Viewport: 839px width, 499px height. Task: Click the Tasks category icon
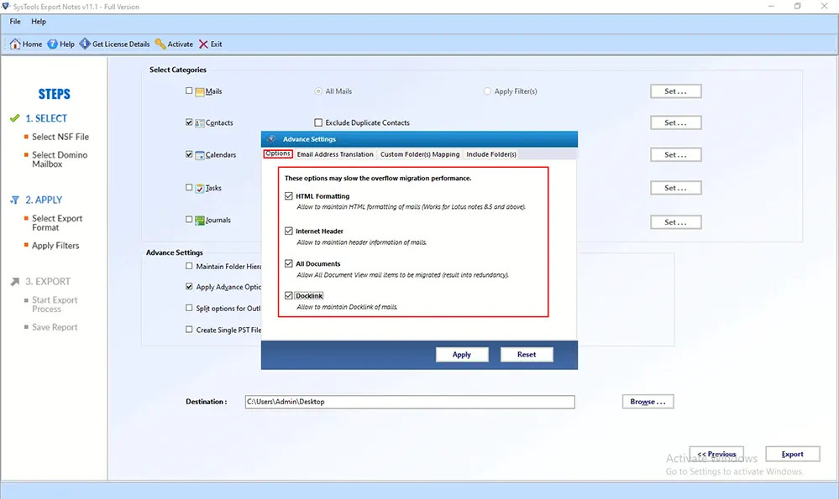pyautogui.click(x=200, y=188)
